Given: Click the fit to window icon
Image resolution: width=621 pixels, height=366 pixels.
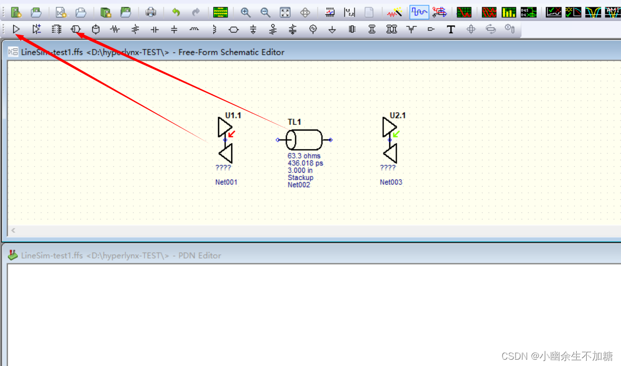Looking at the screenshot, I should coord(285,13).
